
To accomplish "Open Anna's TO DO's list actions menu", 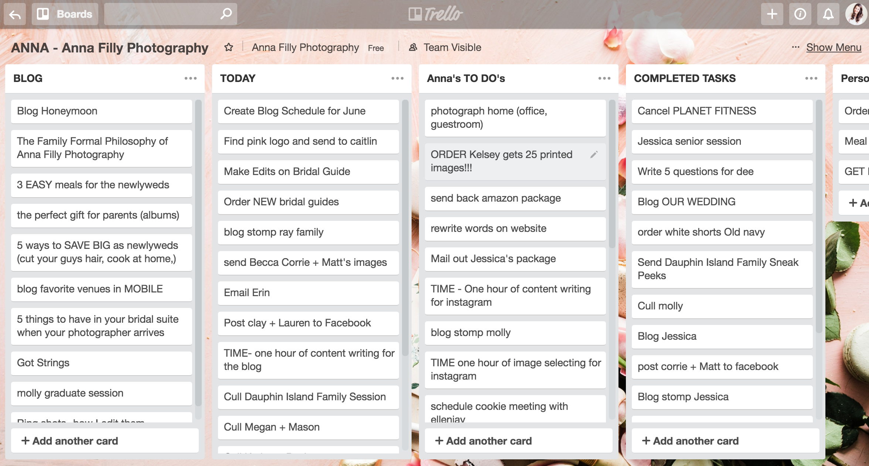I will tap(604, 78).
